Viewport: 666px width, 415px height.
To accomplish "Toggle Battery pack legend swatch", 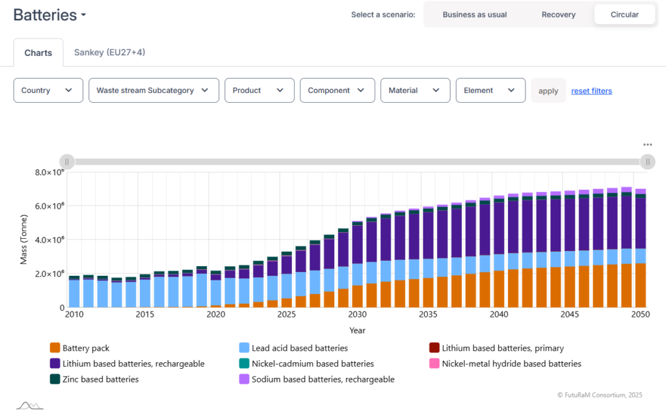I will [x=55, y=348].
